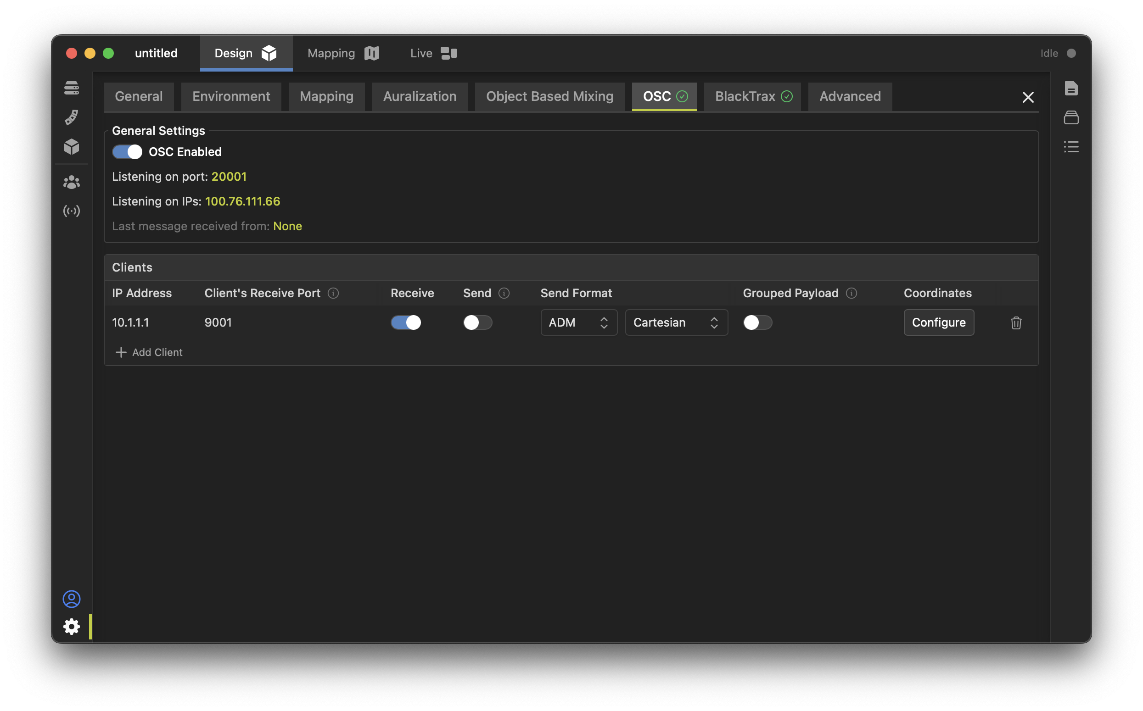The width and height of the screenshot is (1143, 711).
Task: Disable the OSC Enabled toggle
Action: click(127, 152)
